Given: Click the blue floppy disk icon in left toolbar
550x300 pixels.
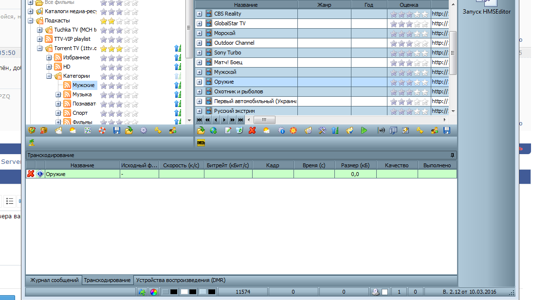Looking at the screenshot, I should pyautogui.click(x=116, y=130).
